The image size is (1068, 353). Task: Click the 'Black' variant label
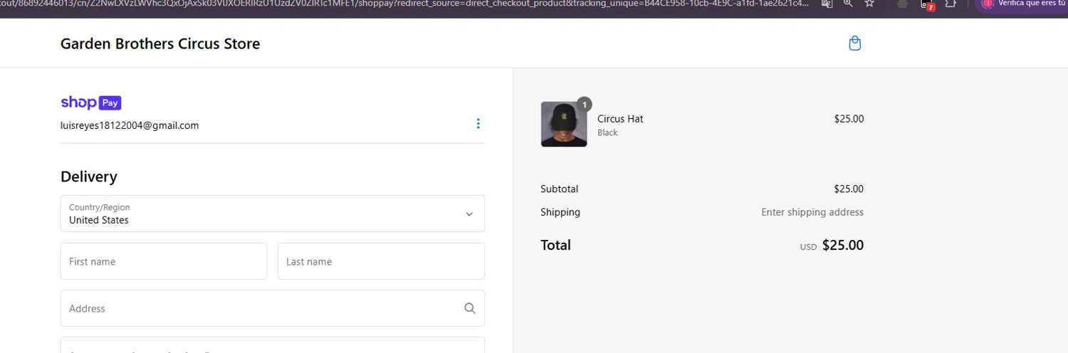point(607,132)
